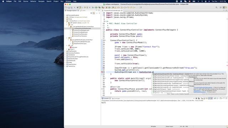Collapse the src folder

tap(67, 25)
